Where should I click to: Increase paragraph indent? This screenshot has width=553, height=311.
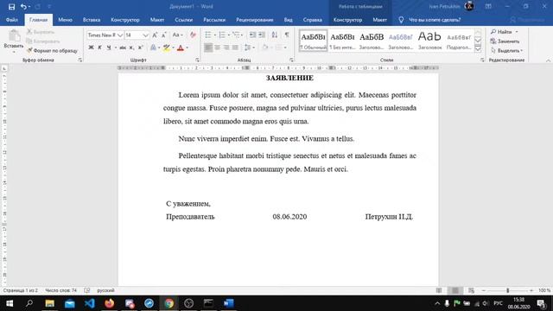click(262, 35)
